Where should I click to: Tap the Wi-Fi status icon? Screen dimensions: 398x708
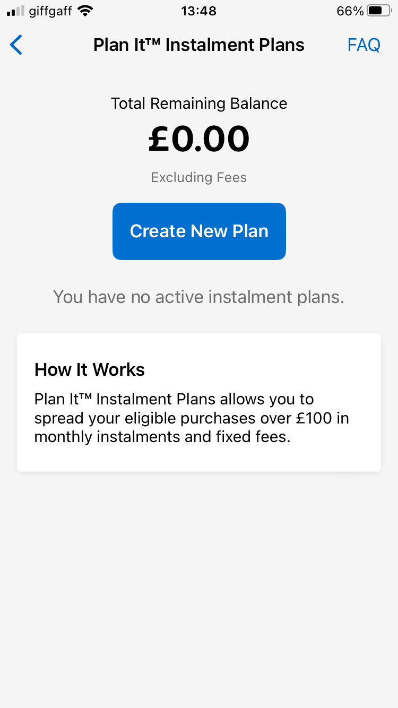(84, 11)
